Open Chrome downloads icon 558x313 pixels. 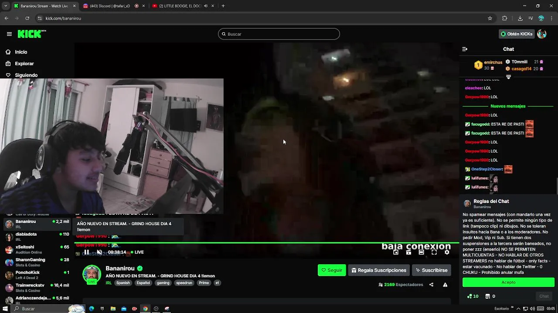(x=520, y=18)
